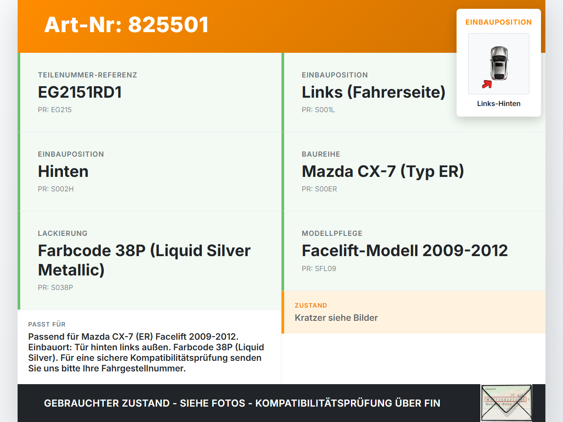The width and height of the screenshot is (563, 422).
Task: Click the PR: S002H code
Action: pos(56,189)
